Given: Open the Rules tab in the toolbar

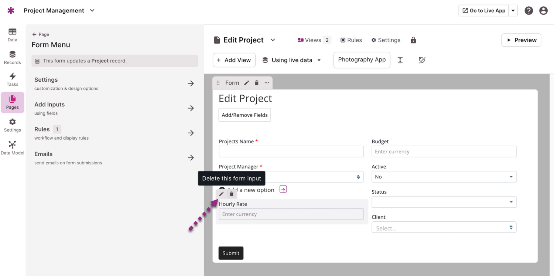Looking at the screenshot, I should pyautogui.click(x=351, y=40).
